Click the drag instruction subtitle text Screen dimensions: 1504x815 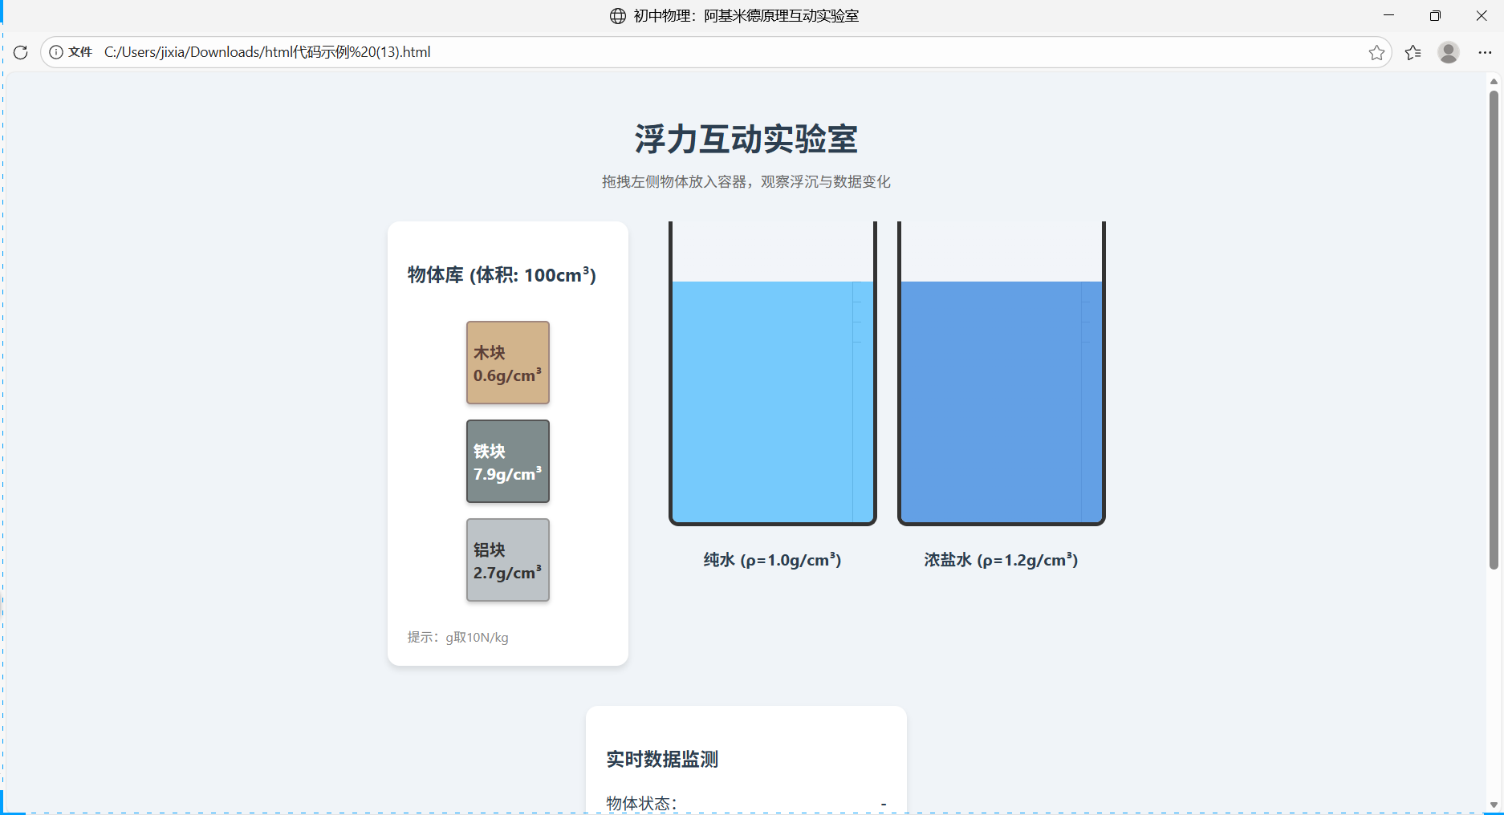(x=746, y=181)
